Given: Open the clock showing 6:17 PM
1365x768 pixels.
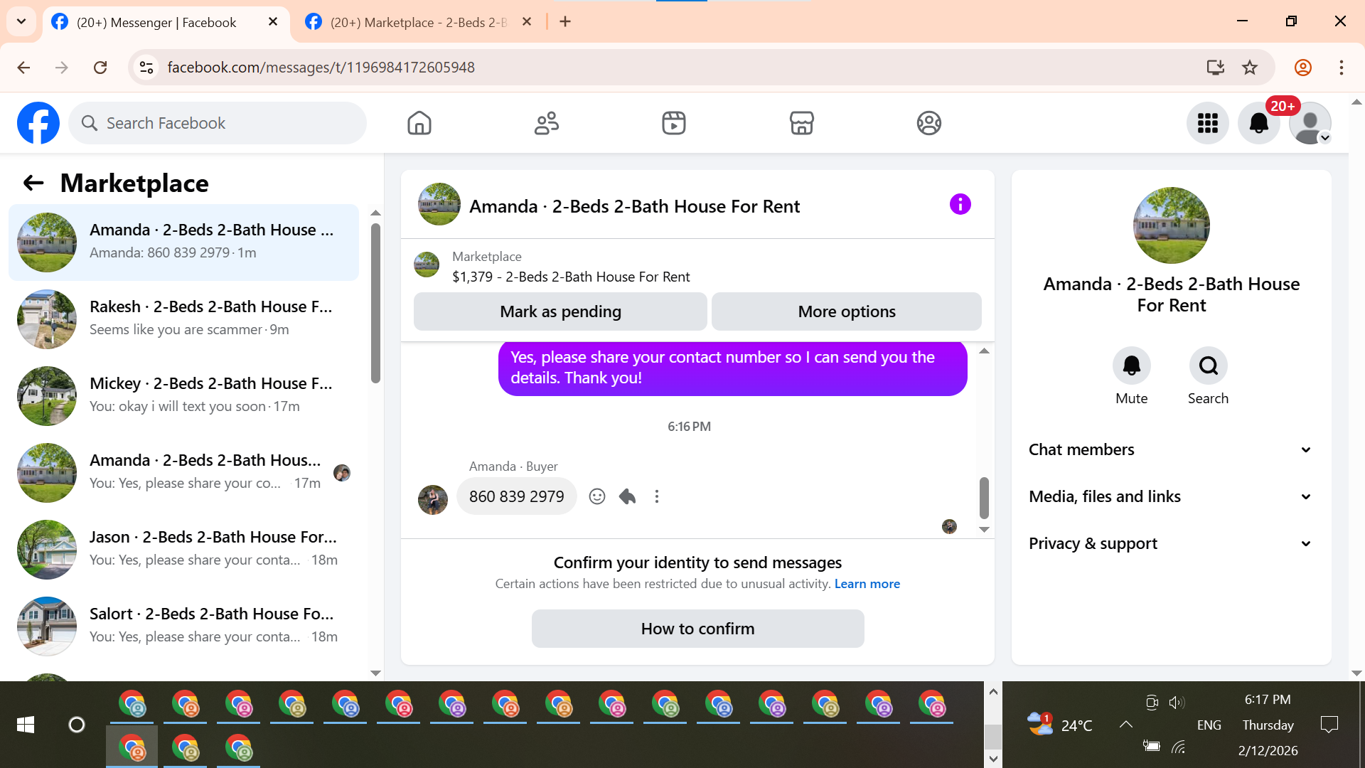Looking at the screenshot, I should click(x=1268, y=700).
